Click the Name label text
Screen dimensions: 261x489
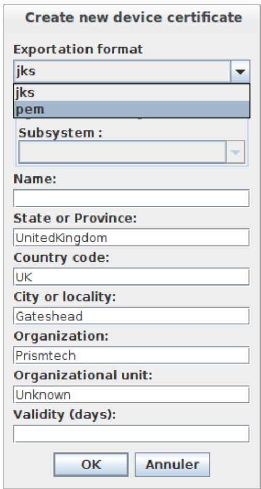pyautogui.click(x=35, y=179)
